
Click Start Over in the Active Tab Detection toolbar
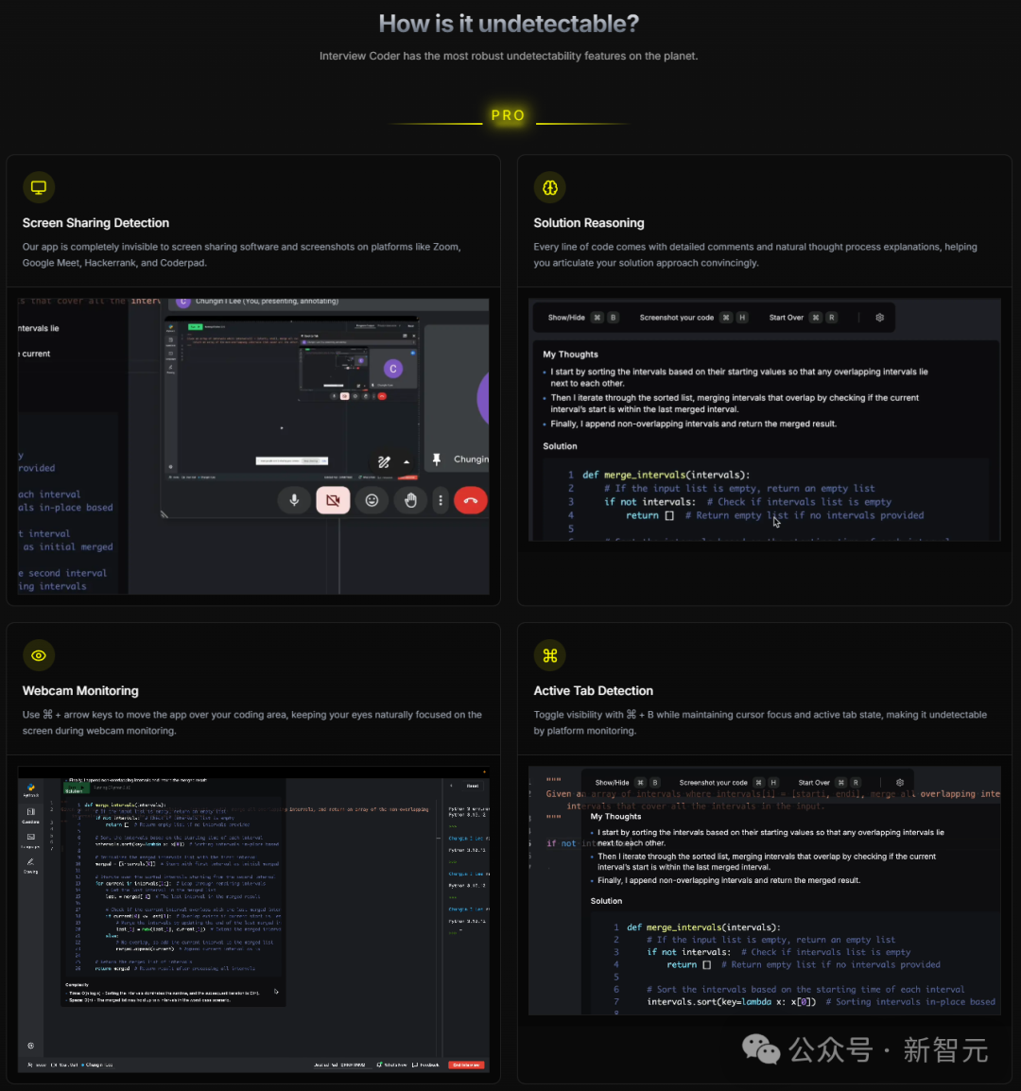point(814,783)
